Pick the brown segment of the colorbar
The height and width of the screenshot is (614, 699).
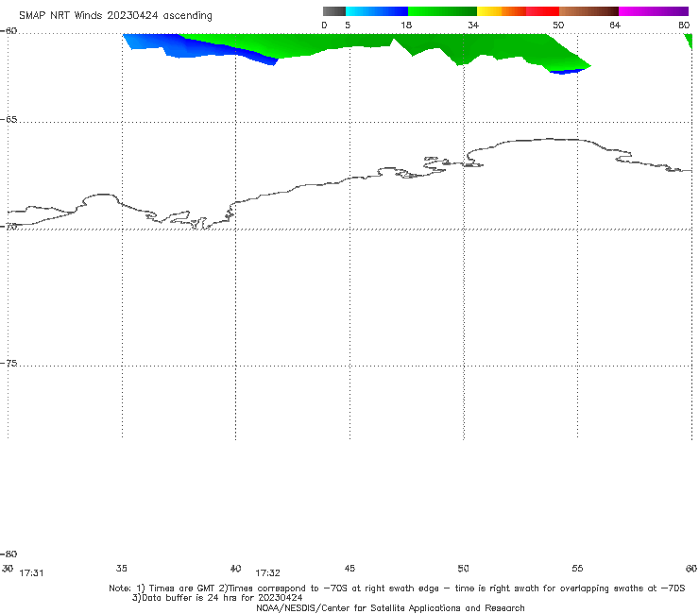click(x=588, y=11)
